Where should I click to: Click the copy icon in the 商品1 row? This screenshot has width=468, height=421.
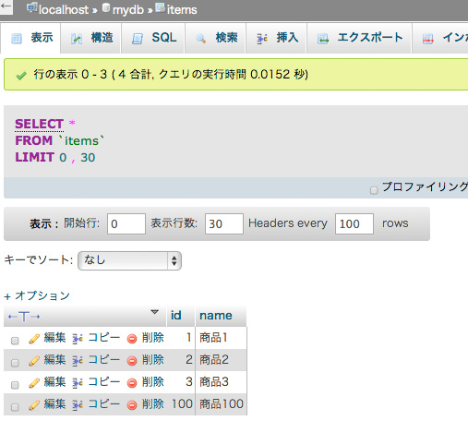tap(78, 339)
